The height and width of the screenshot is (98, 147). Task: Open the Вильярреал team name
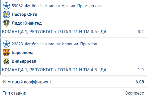24,61
